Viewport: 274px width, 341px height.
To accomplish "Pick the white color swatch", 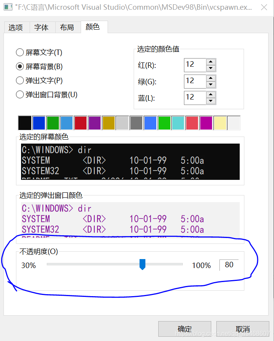I will (x=234, y=123).
